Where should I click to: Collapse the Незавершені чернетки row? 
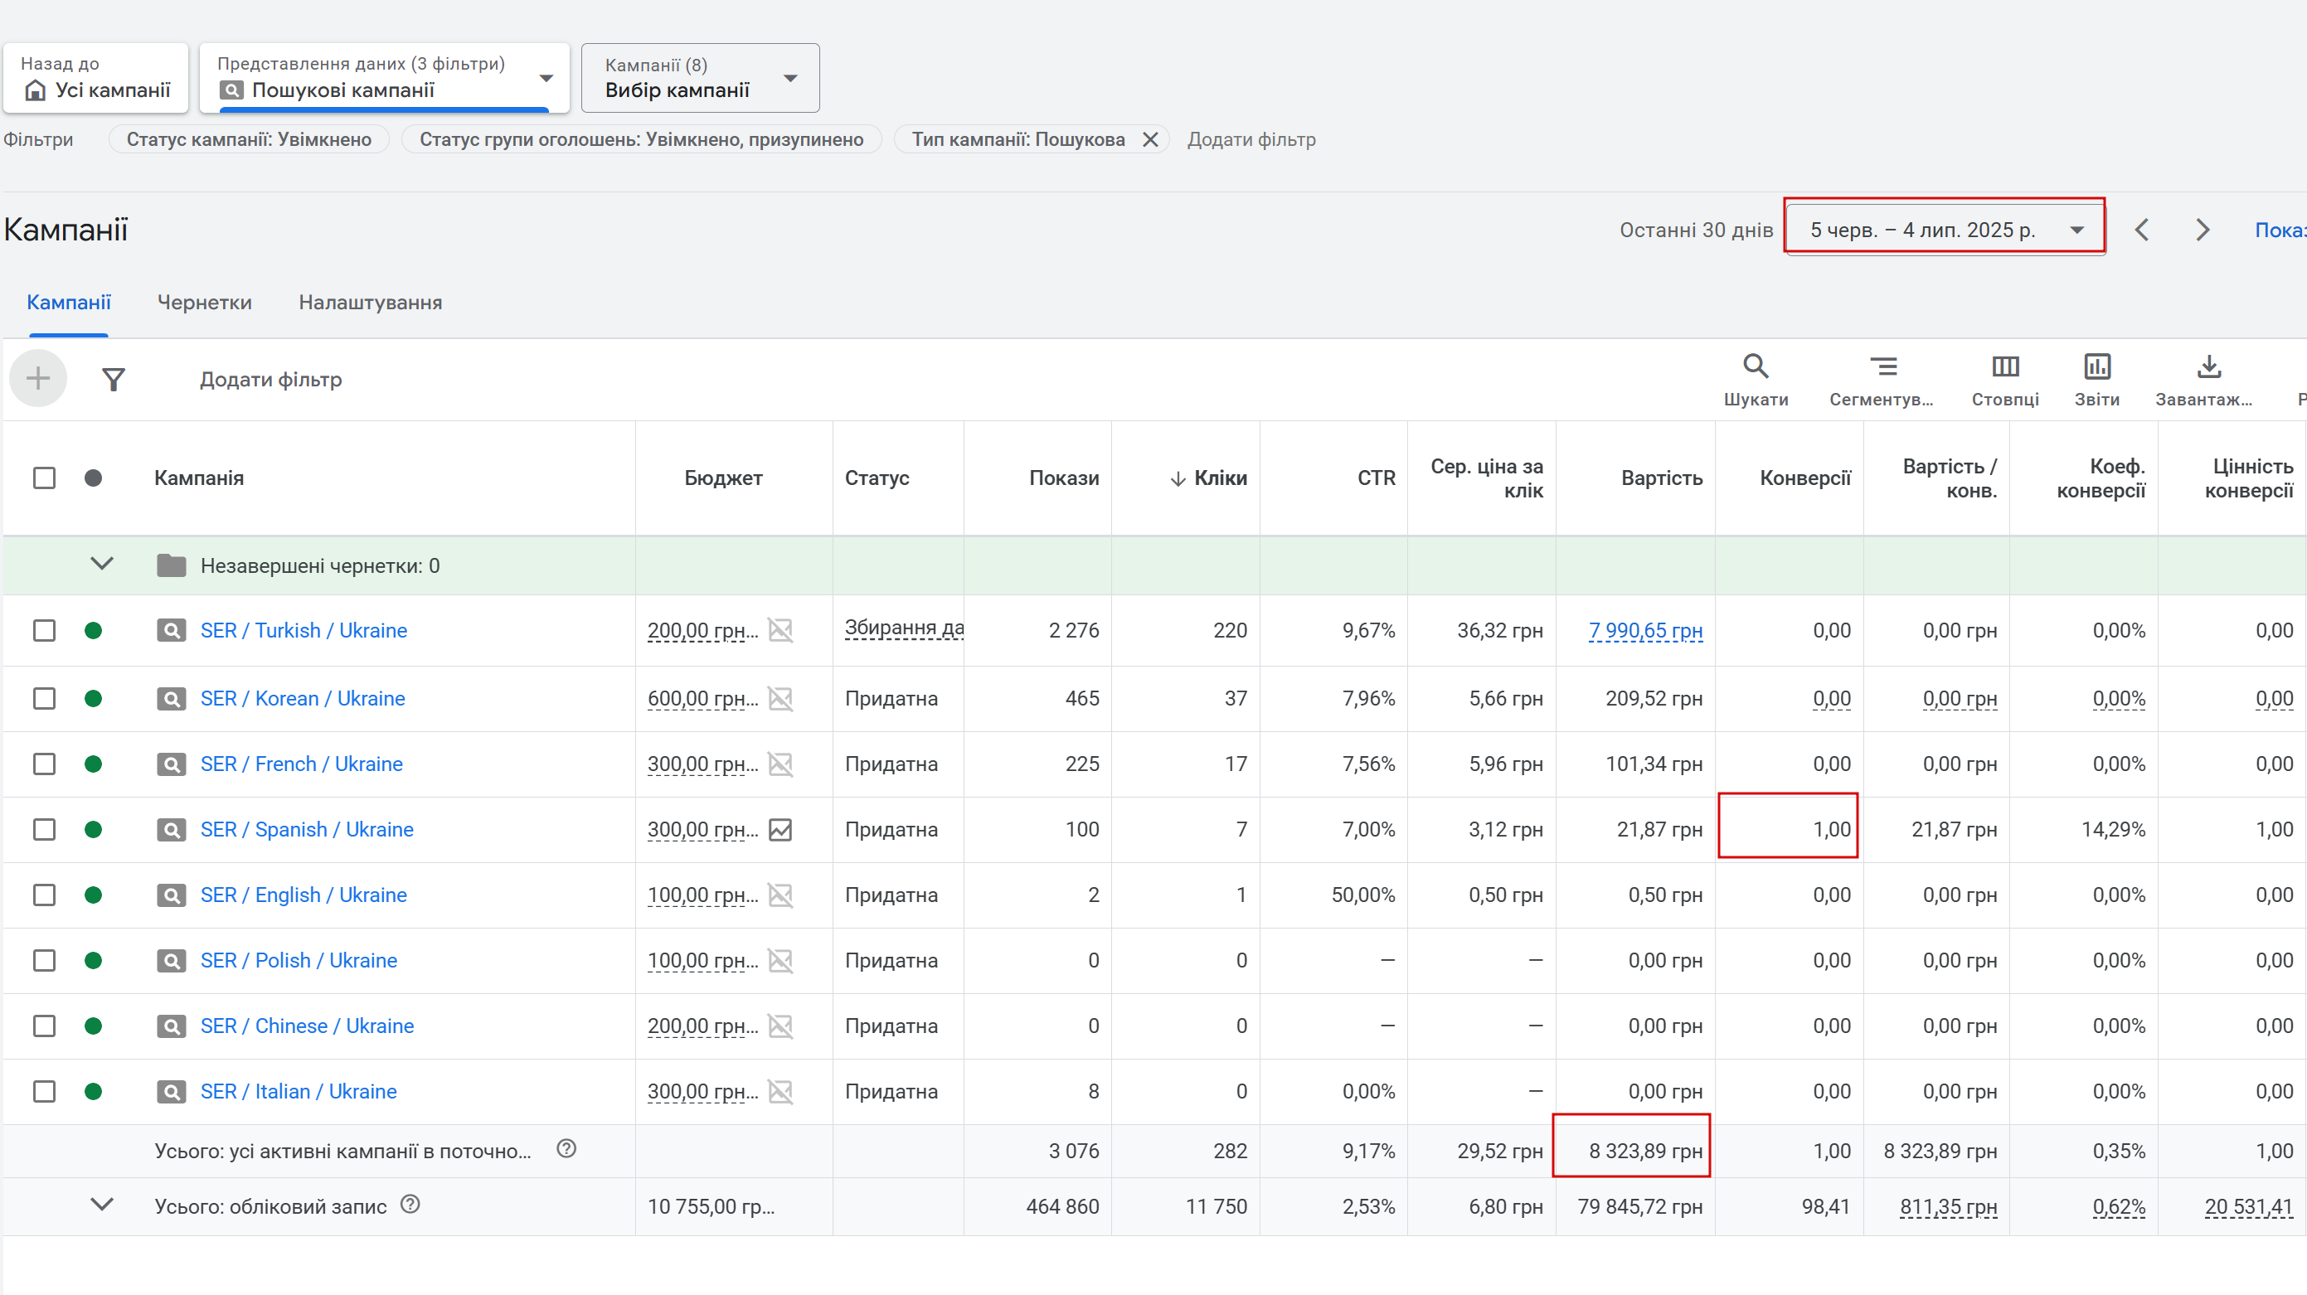[x=102, y=565]
